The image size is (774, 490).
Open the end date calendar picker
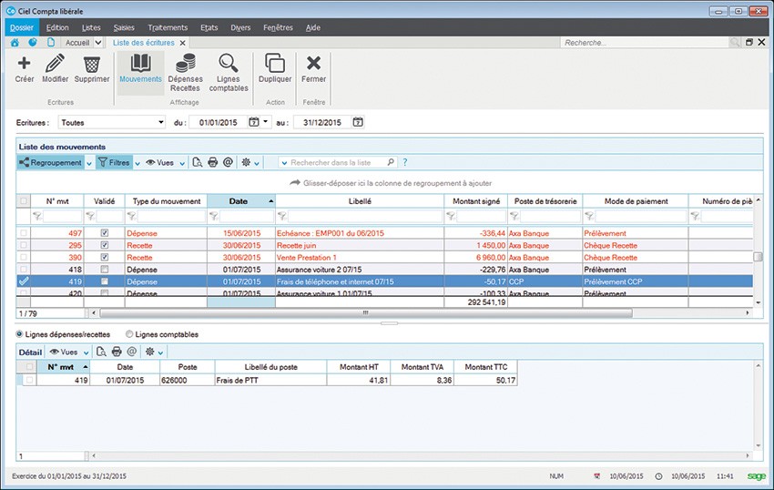coord(359,122)
